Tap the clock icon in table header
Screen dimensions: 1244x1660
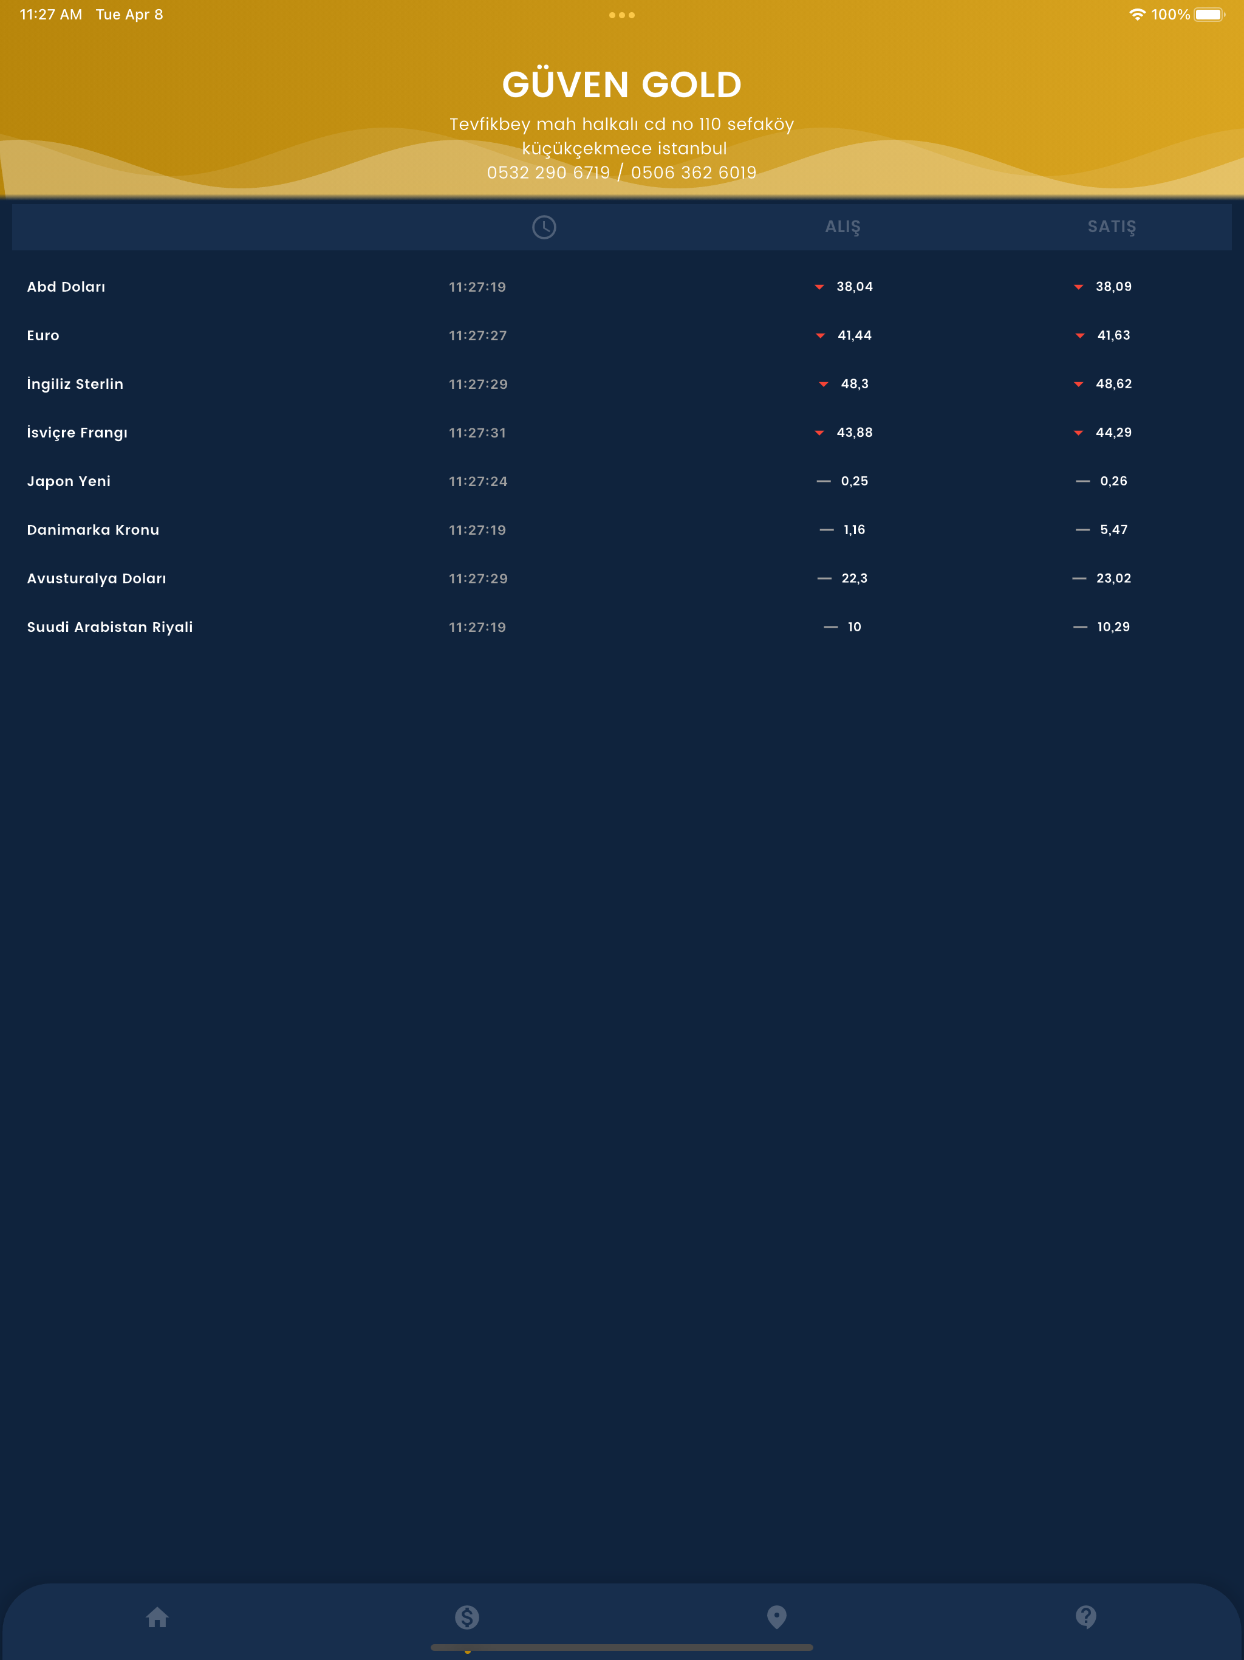[544, 227]
